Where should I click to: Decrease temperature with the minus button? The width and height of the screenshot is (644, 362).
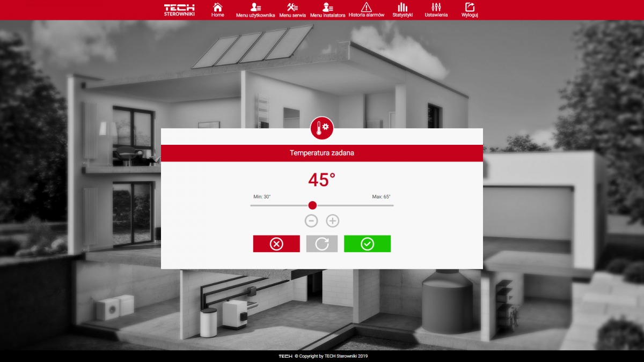(x=311, y=220)
